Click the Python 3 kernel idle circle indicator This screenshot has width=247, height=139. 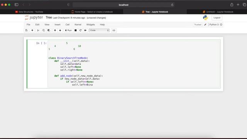click(x=221, y=25)
